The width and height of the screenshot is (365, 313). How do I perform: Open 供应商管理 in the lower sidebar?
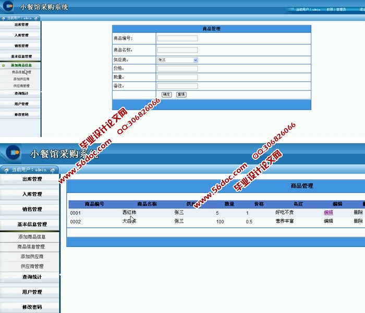pyautogui.click(x=31, y=266)
